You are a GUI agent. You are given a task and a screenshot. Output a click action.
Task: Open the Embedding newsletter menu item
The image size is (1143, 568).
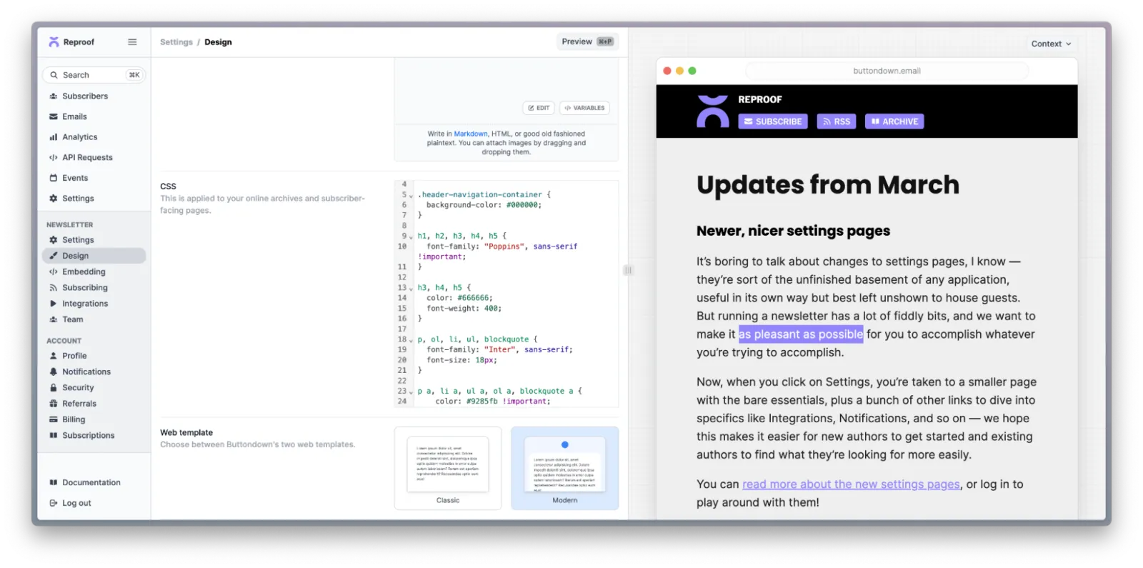[x=84, y=272]
